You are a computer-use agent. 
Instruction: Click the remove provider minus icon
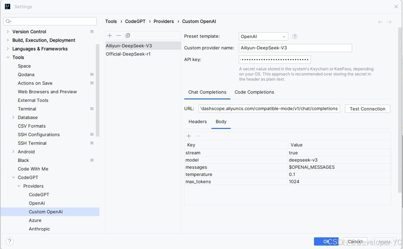tap(119, 36)
